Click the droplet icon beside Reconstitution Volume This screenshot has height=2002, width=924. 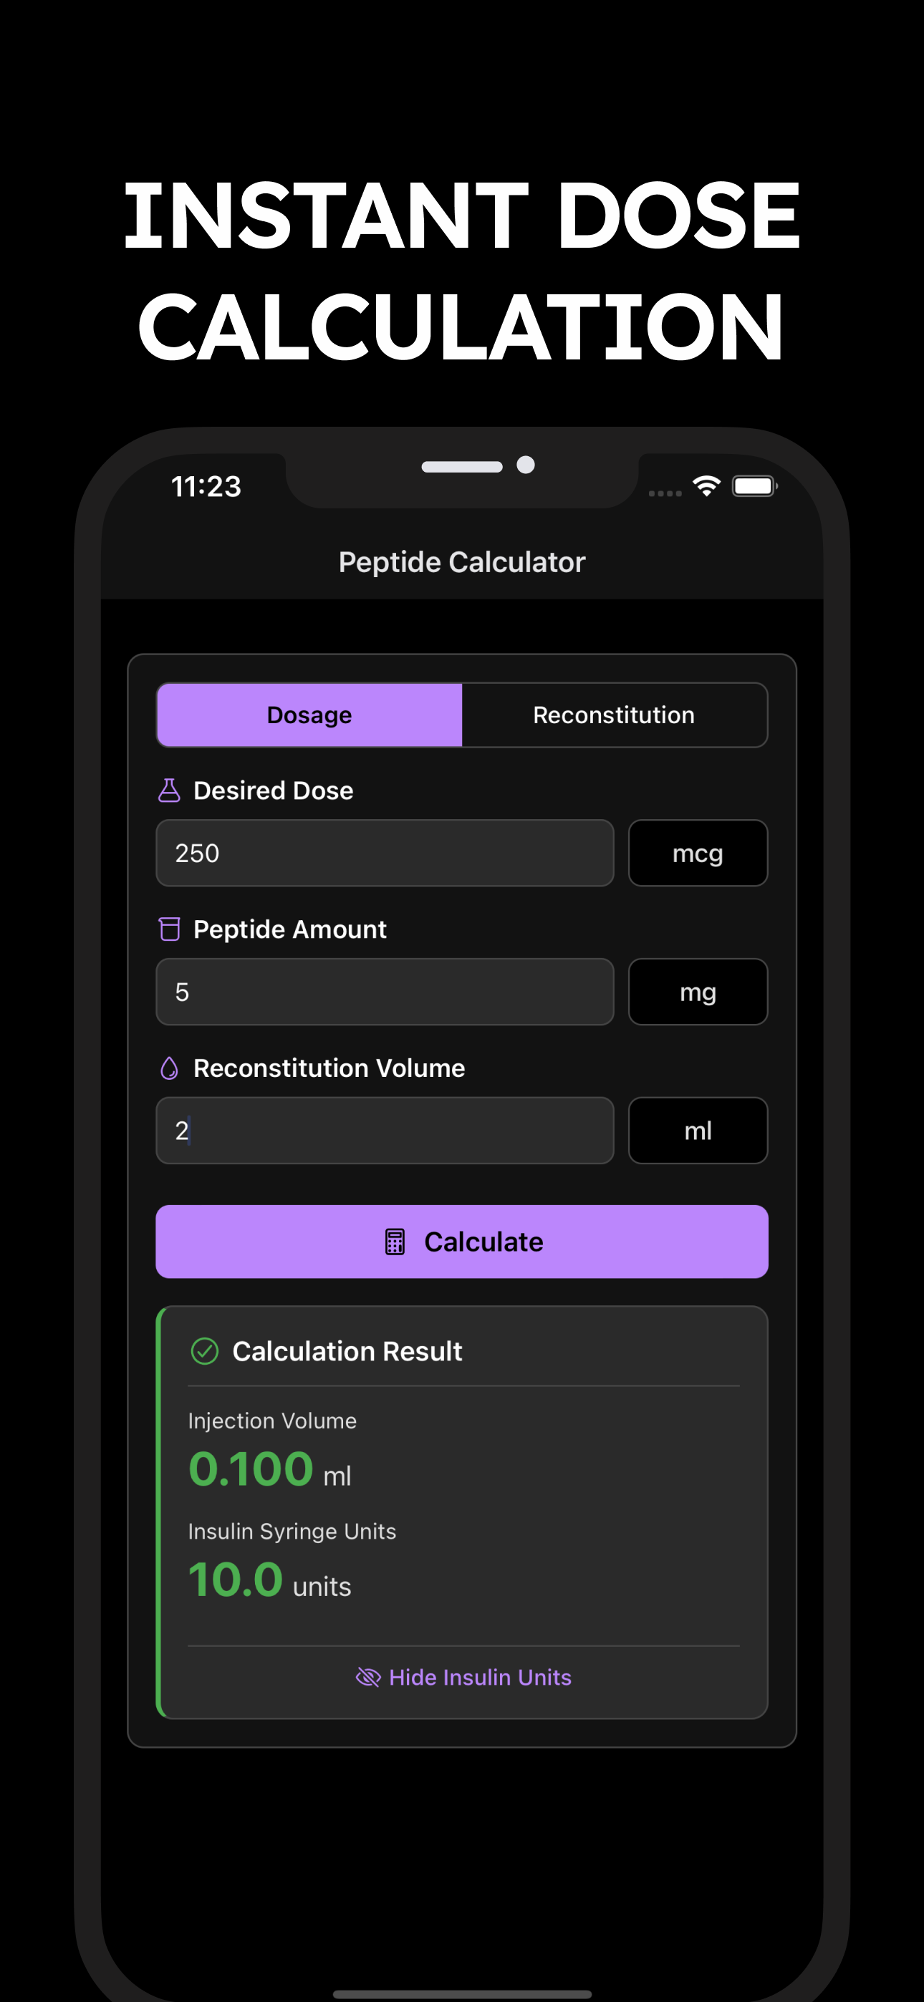coord(170,1067)
